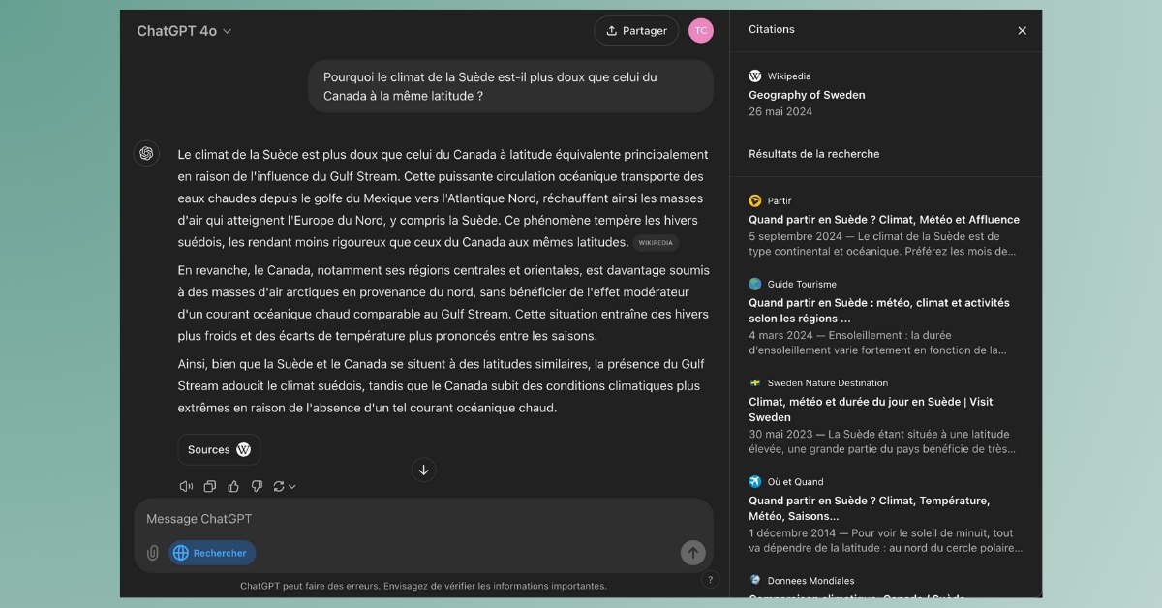The height and width of the screenshot is (608, 1162).
Task: Open the ChatGPT 4o model selector
Action: point(184,31)
